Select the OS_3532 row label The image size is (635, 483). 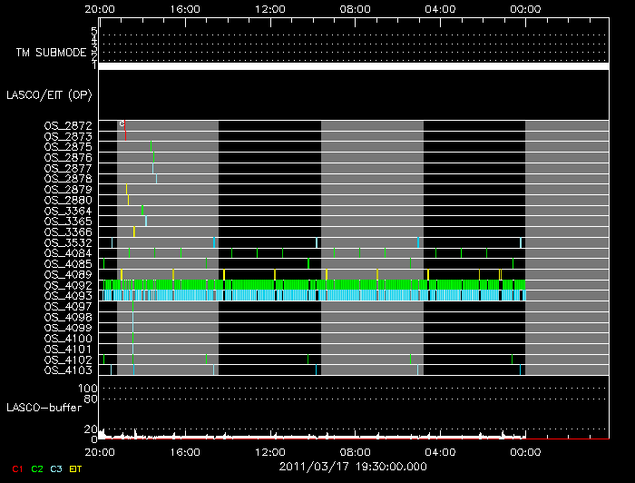coord(67,242)
